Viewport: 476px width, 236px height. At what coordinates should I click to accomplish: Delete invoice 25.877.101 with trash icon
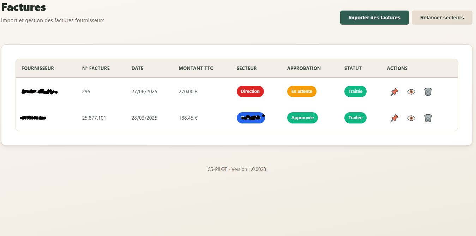[x=428, y=118]
